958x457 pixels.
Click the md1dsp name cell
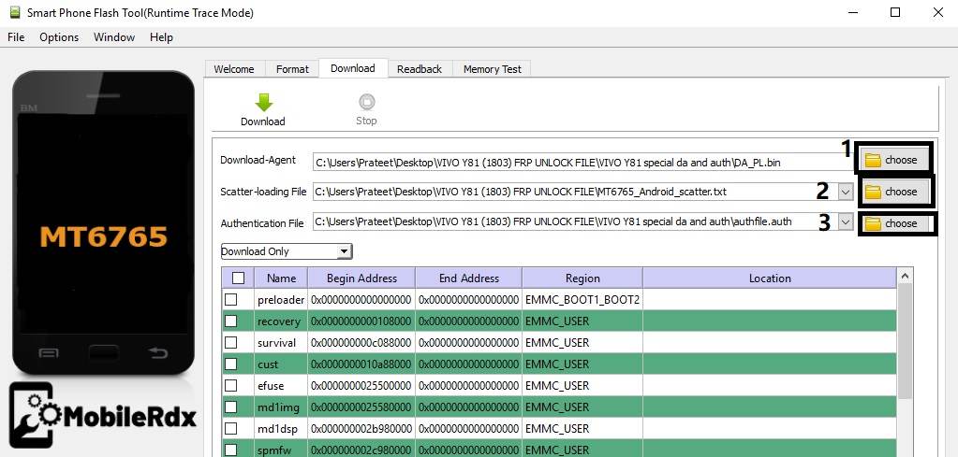pos(281,428)
